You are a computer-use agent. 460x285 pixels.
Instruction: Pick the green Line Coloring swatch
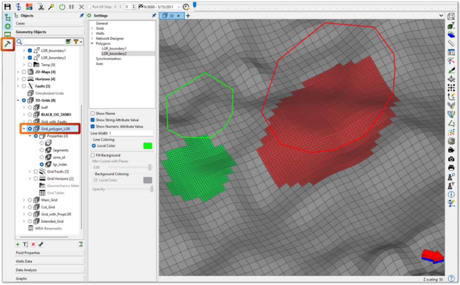pos(147,146)
